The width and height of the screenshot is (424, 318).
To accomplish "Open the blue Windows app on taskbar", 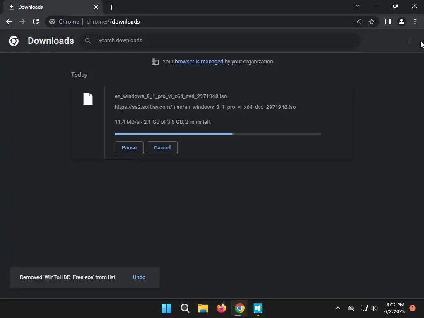I will [258, 308].
